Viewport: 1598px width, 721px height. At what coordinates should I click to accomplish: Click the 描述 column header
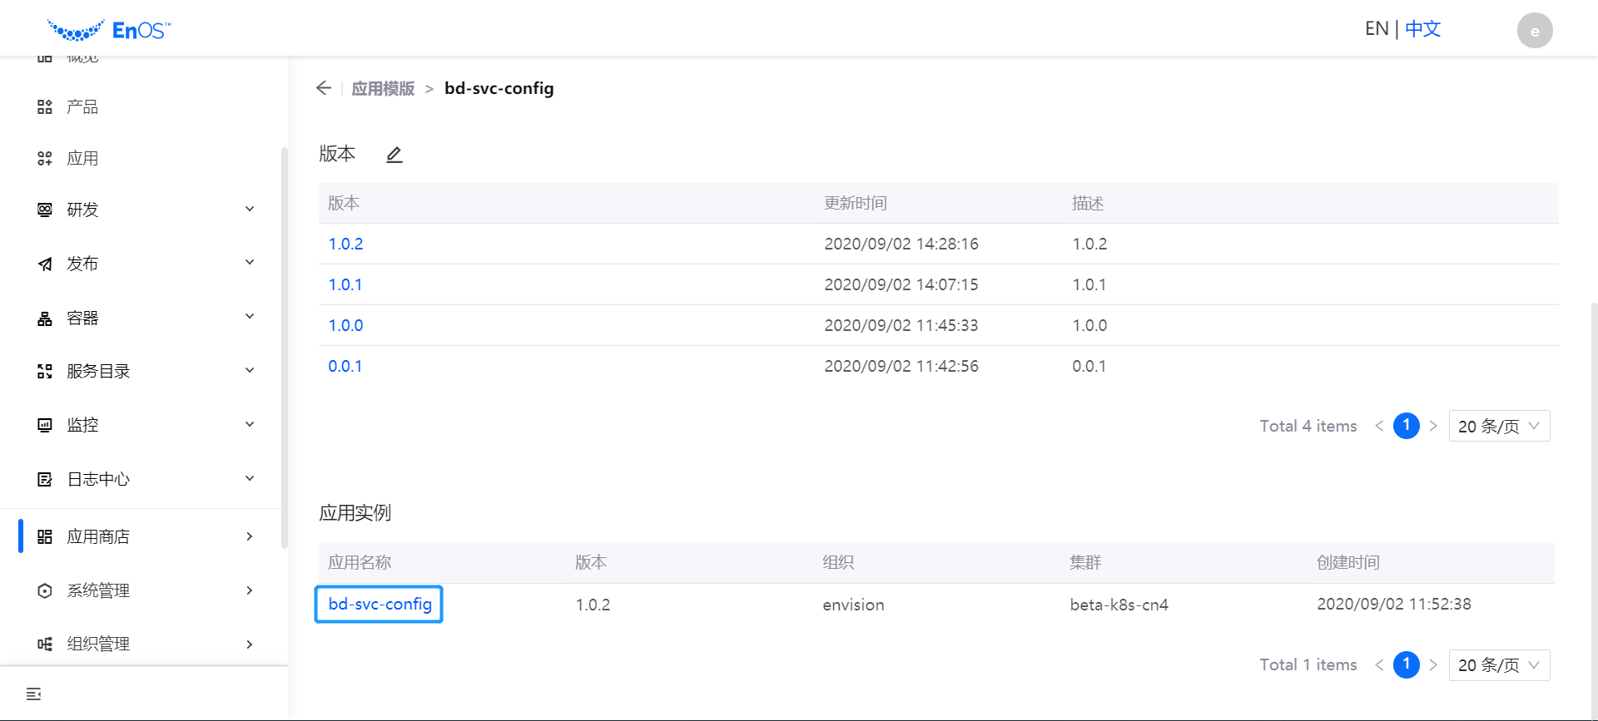click(x=1088, y=203)
